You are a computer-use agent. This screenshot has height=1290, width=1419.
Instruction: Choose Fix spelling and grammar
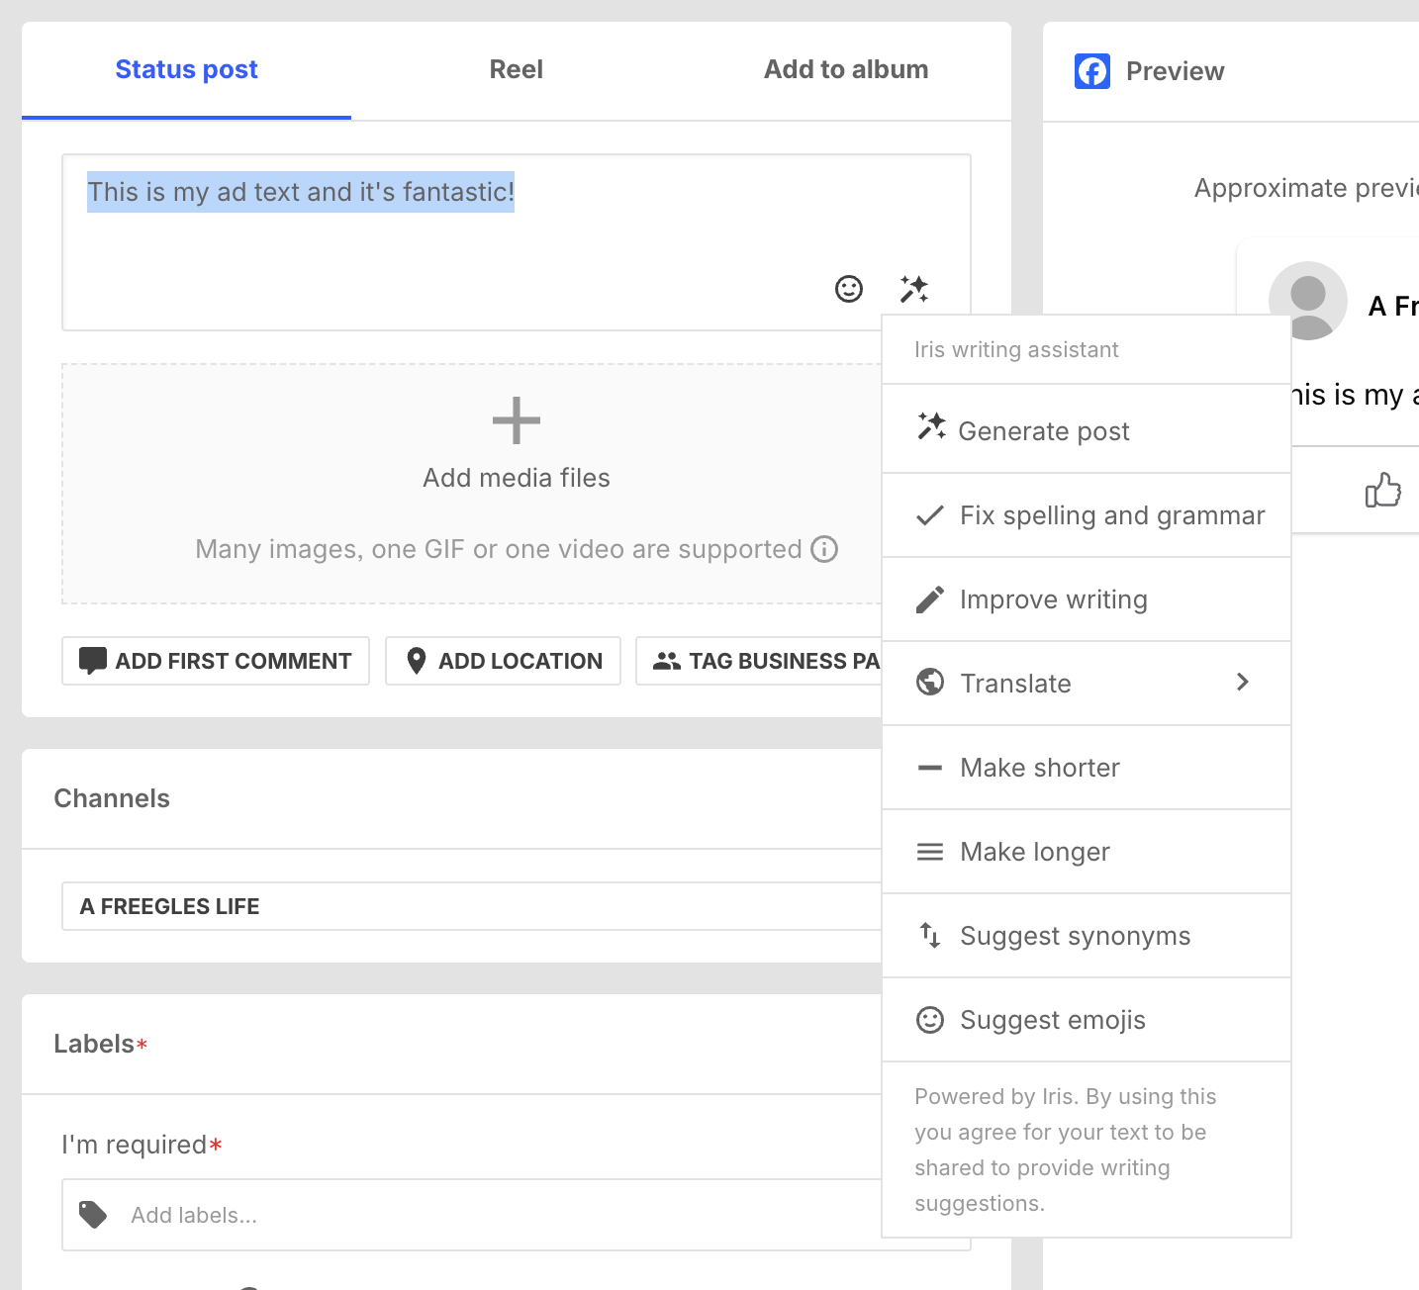1111,515
